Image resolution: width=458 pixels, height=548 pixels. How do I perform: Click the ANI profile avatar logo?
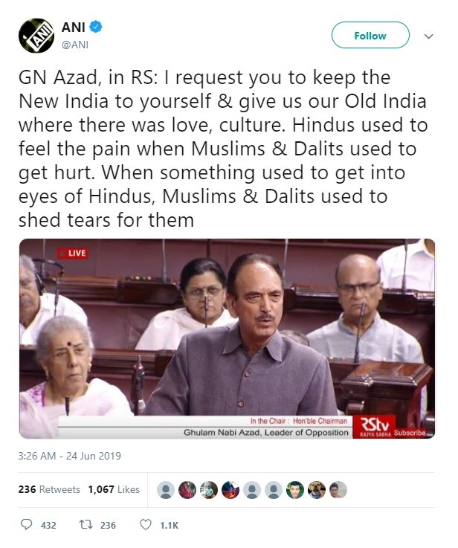[36, 35]
